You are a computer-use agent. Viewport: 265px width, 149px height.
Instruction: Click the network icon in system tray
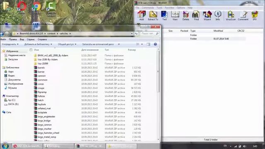point(235,146)
